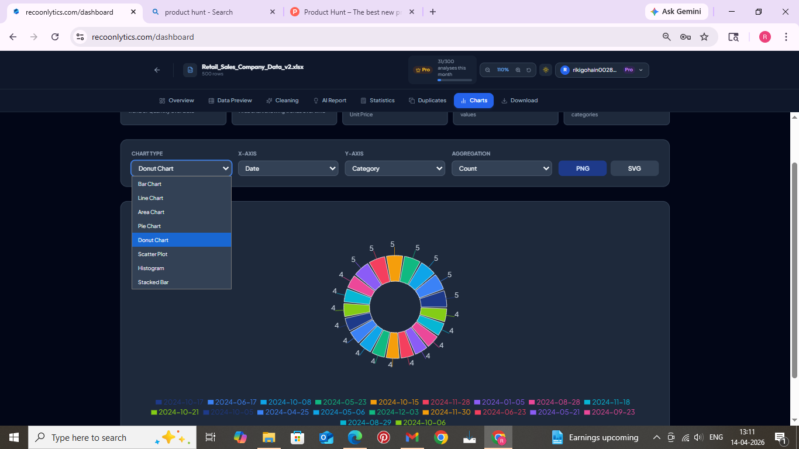Click the spreadsheet file icon beside Retail_Sales_Company_Data_v2.xlsx
This screenshot has height=449, width=799.
(190, 70)
